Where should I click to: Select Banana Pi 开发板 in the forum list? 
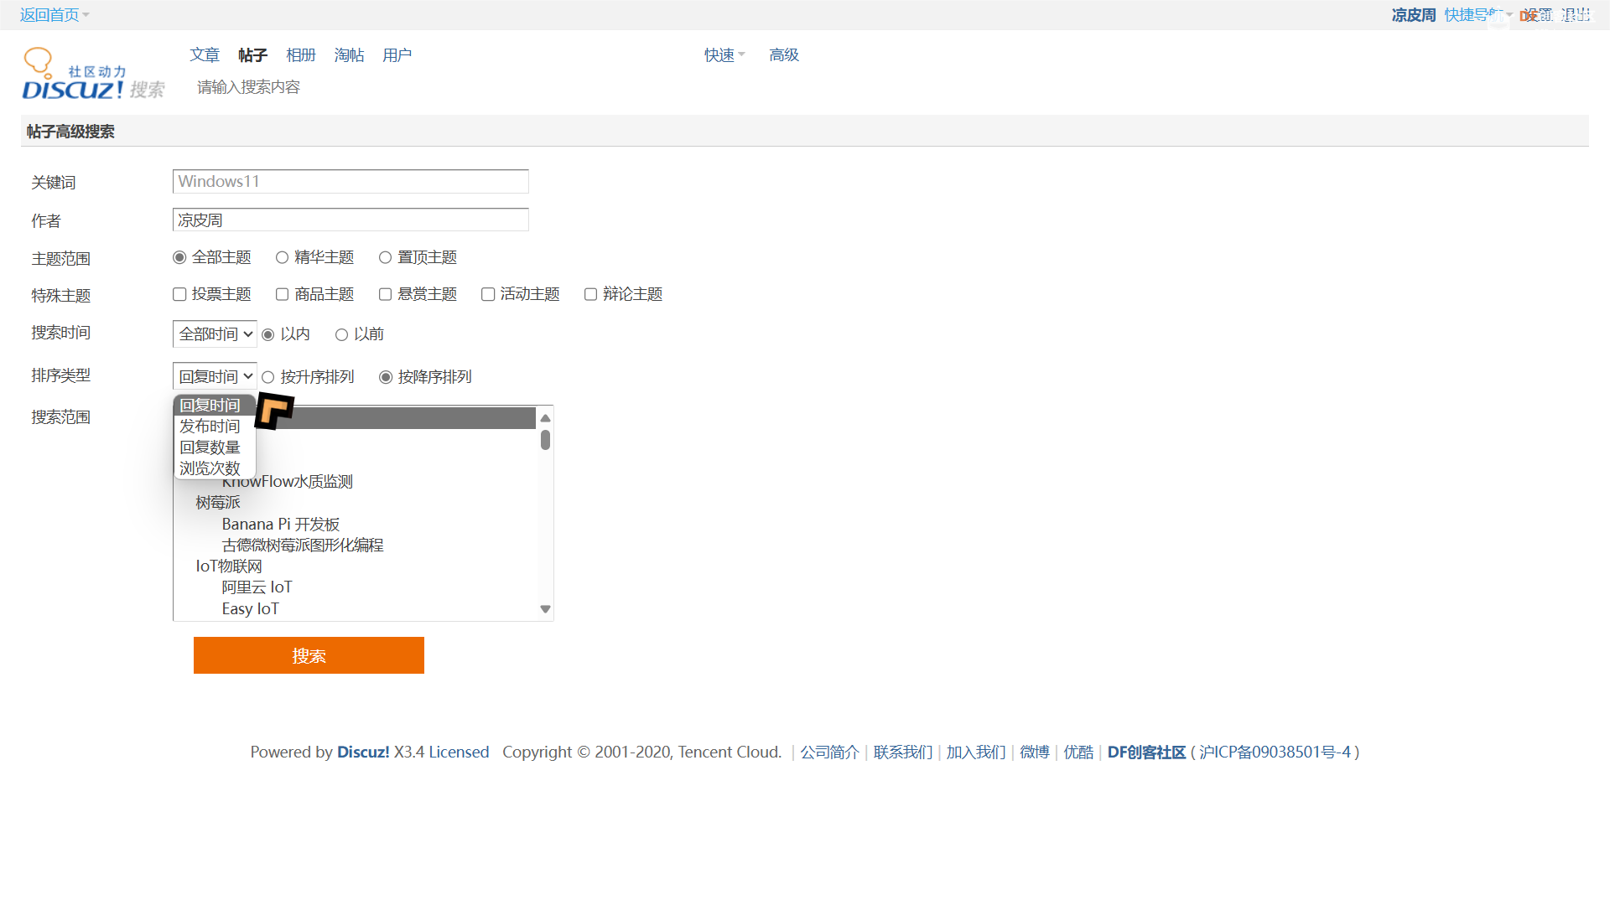coord(281,525)
